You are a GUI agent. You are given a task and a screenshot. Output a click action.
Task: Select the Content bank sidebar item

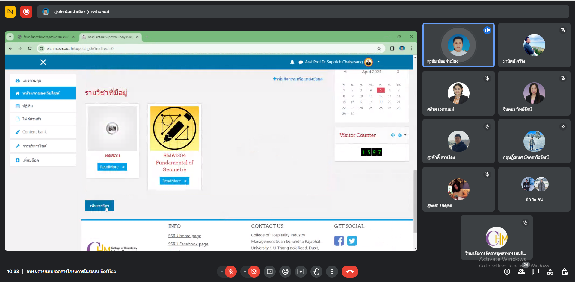click(x=34, y=132)
